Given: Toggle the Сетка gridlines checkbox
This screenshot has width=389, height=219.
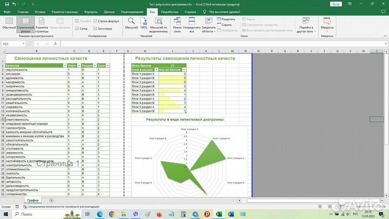Looking at the screenshot, I should 77,29.
